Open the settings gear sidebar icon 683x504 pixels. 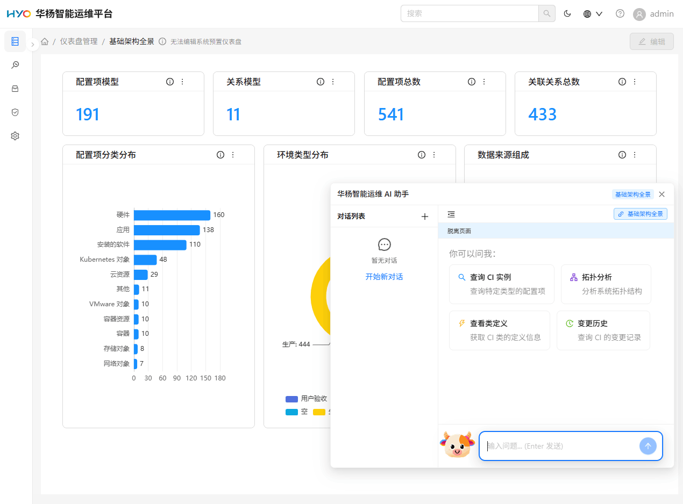click(15, 136)
